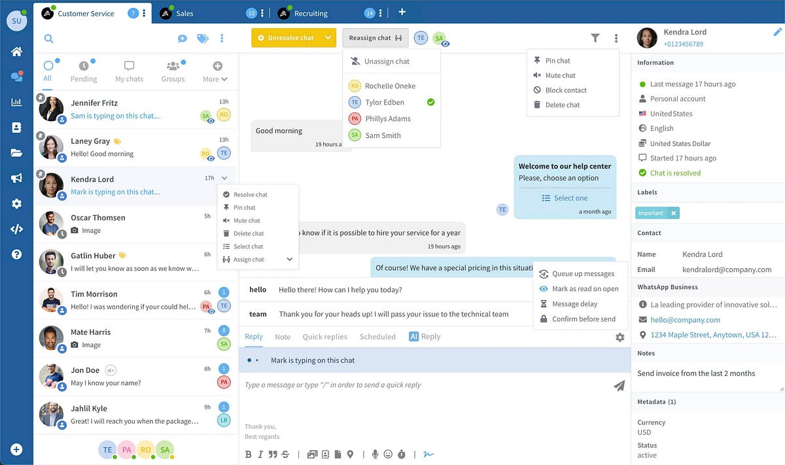Click the search magnifier above chat list

(48, 39)
